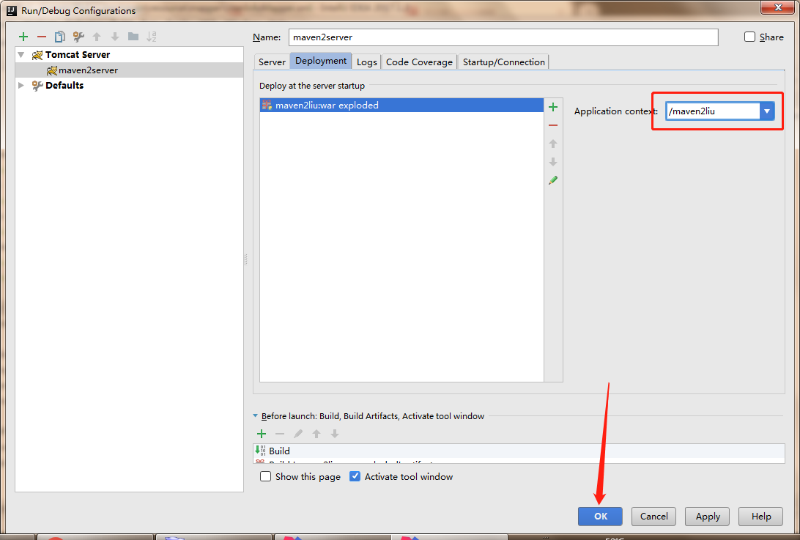Remove before-launch task minus icon

pyautogui.click(x=280, y=434)
